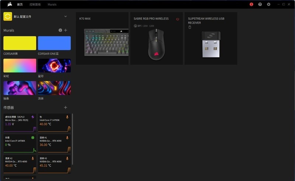The image size is (295, 181).
Task: Add a sensor with the plus icon
Action: click(66, 107)
